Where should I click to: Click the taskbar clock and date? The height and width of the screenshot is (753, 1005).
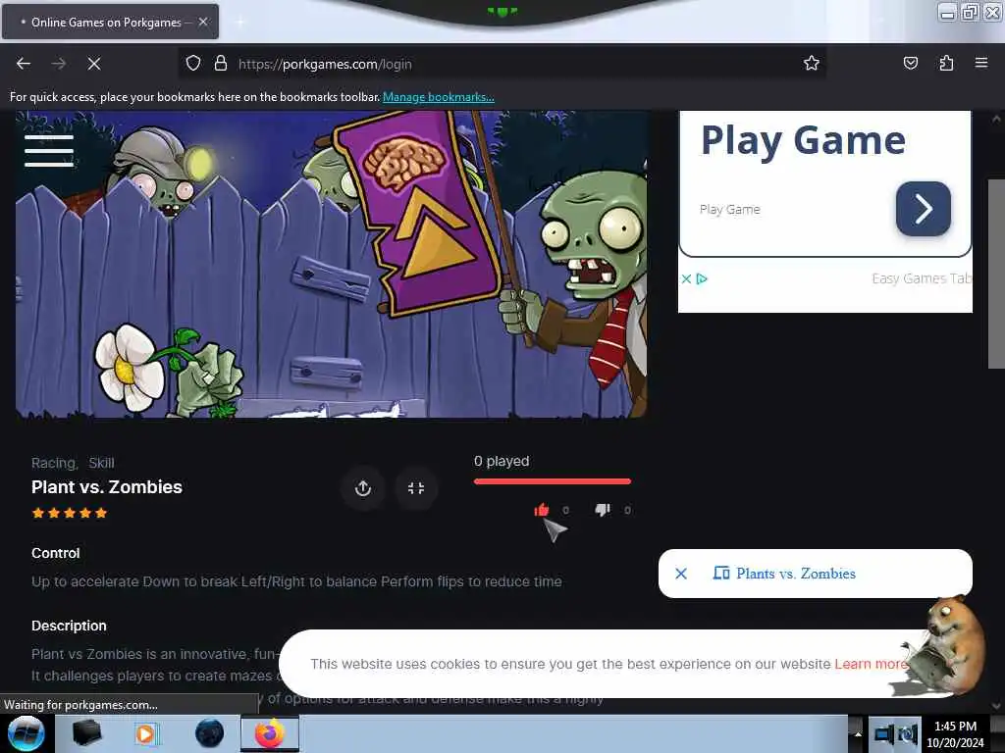click(955, 734)
